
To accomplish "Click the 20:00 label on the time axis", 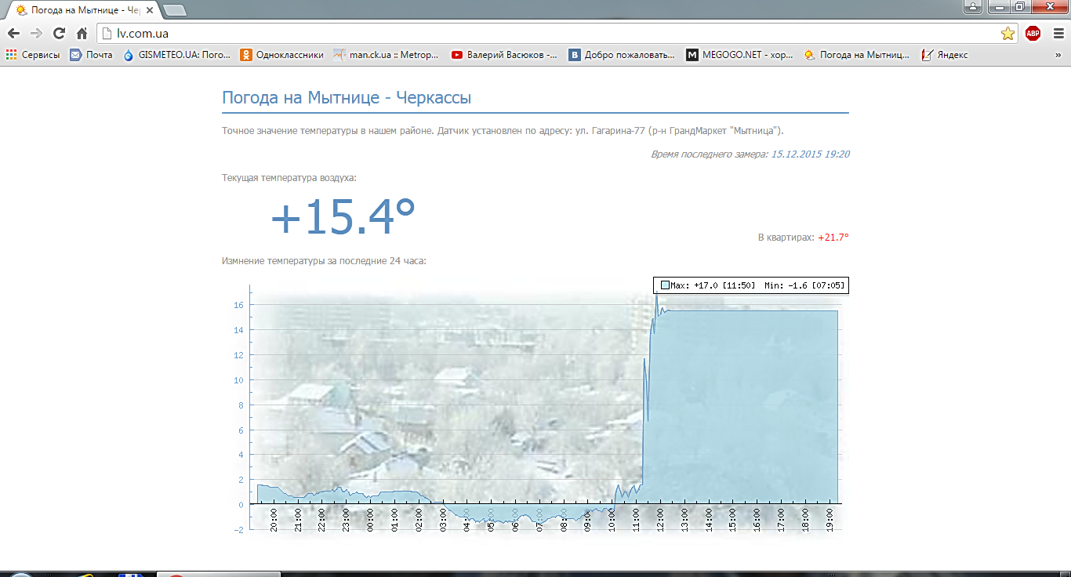I will pos(274,520).
